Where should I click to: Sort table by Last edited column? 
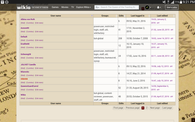coord(162,16)
